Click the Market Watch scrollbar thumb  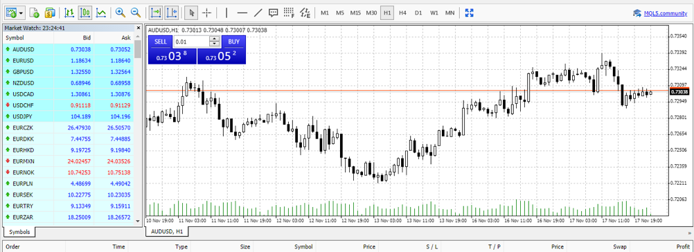tap(138, 49)
